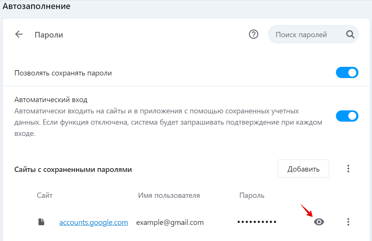The image size is (372, 241).
Task: Select the example@gmail.com username field
Action: (x=170, y=222)
